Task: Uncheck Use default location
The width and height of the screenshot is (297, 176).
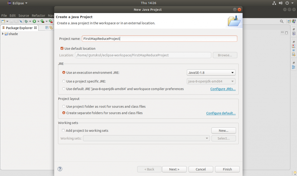Action: coord(62,48)
